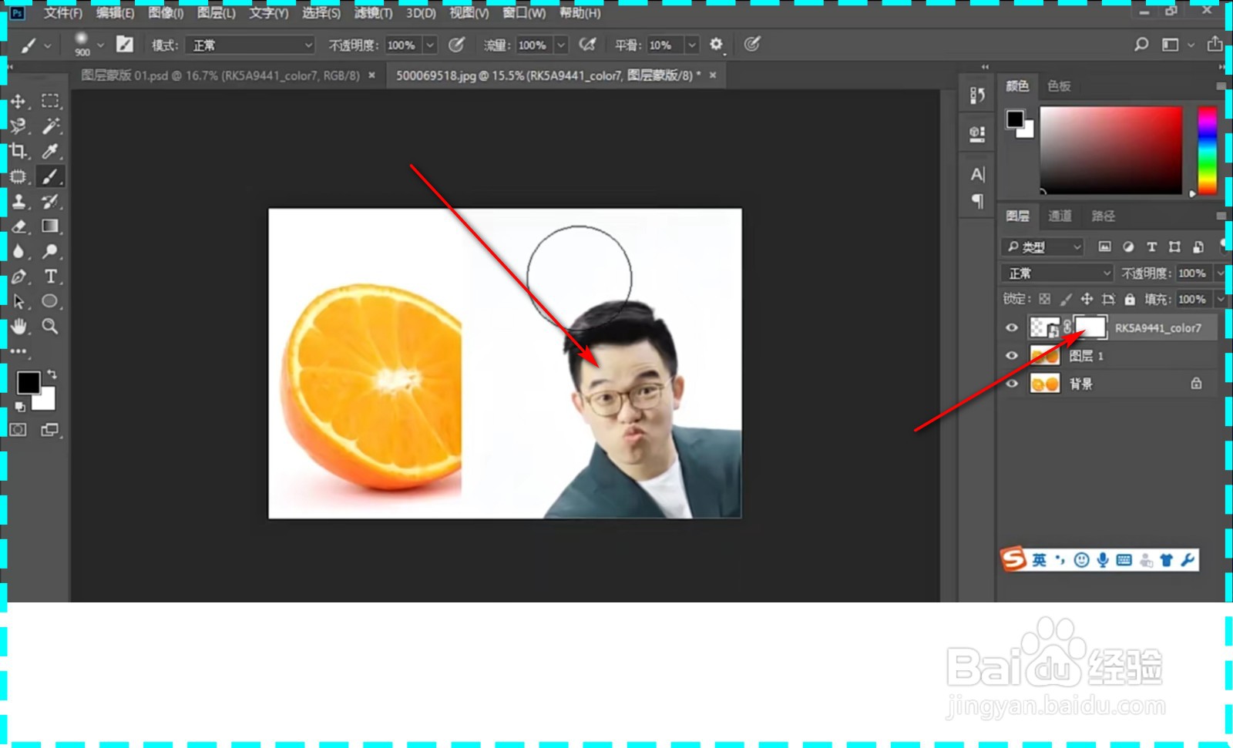Viewport: 1233px width, 748px height.
Task: Select the History Brush tool
Action: [x=50, y=202]
